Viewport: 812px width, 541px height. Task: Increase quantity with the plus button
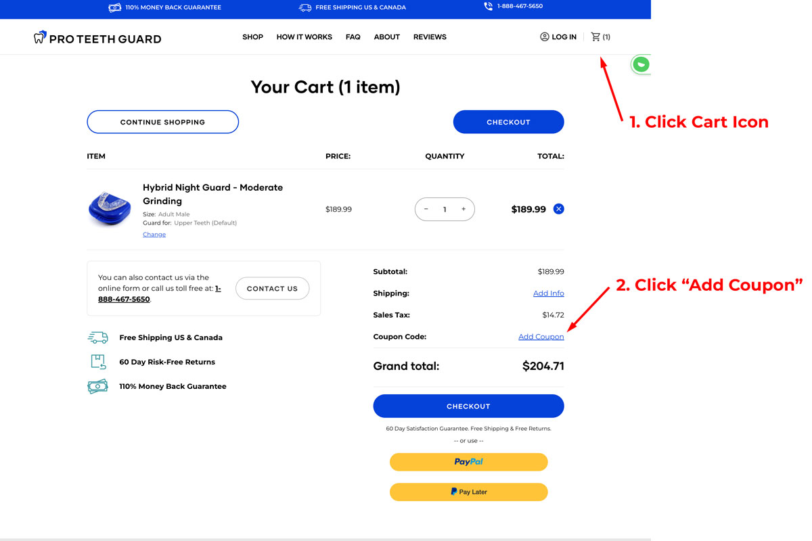pos(464,210)
